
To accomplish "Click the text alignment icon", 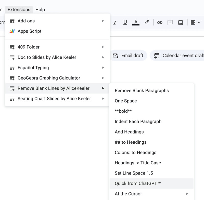I will pos(193,23).
